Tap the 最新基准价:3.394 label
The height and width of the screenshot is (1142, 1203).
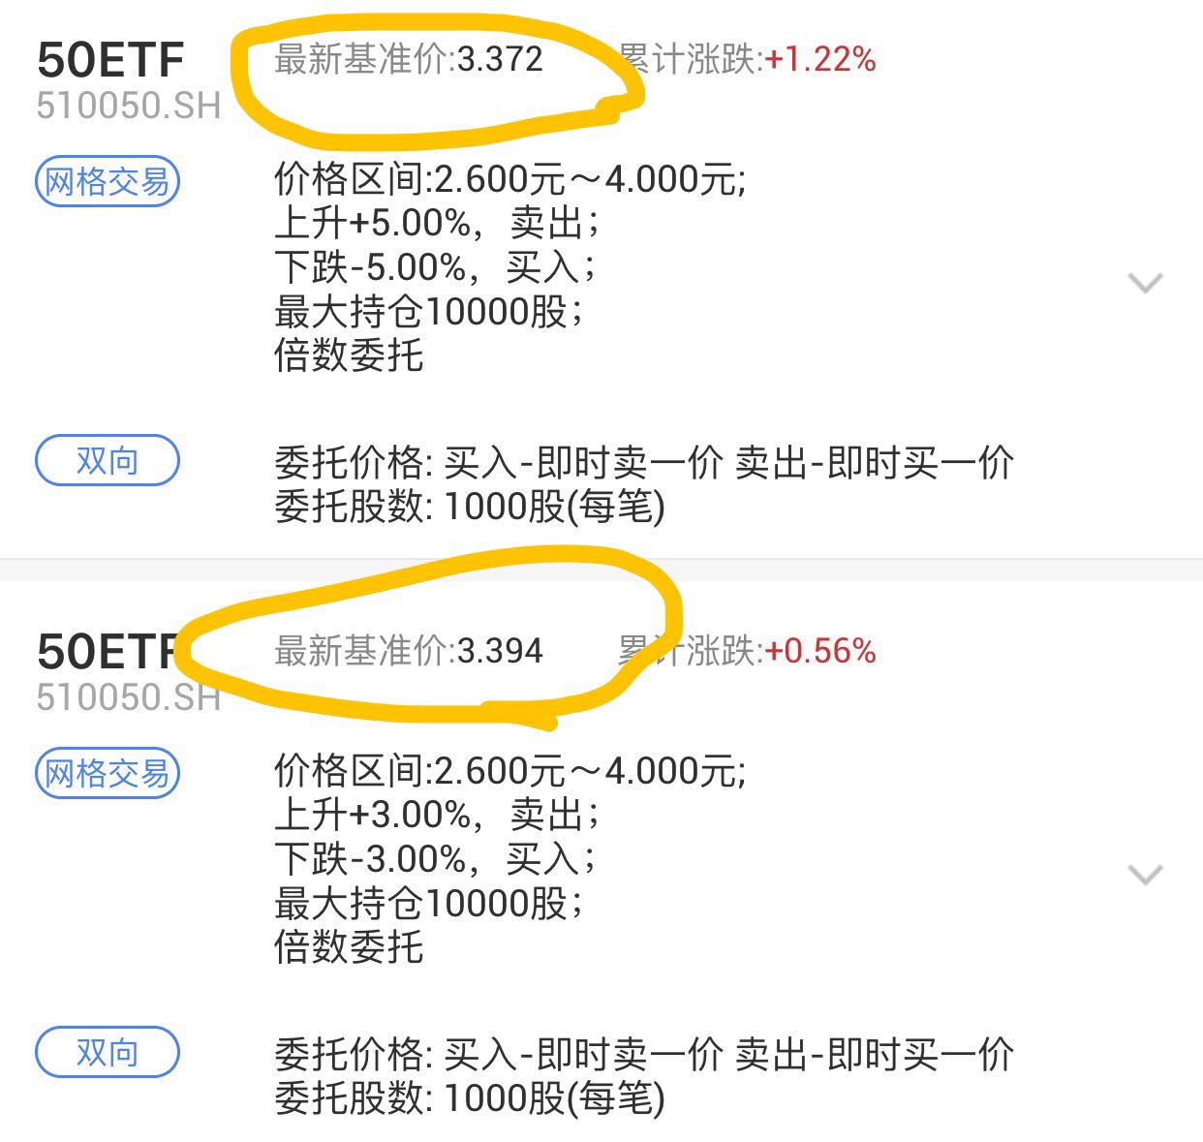click(x=409, y=651)
